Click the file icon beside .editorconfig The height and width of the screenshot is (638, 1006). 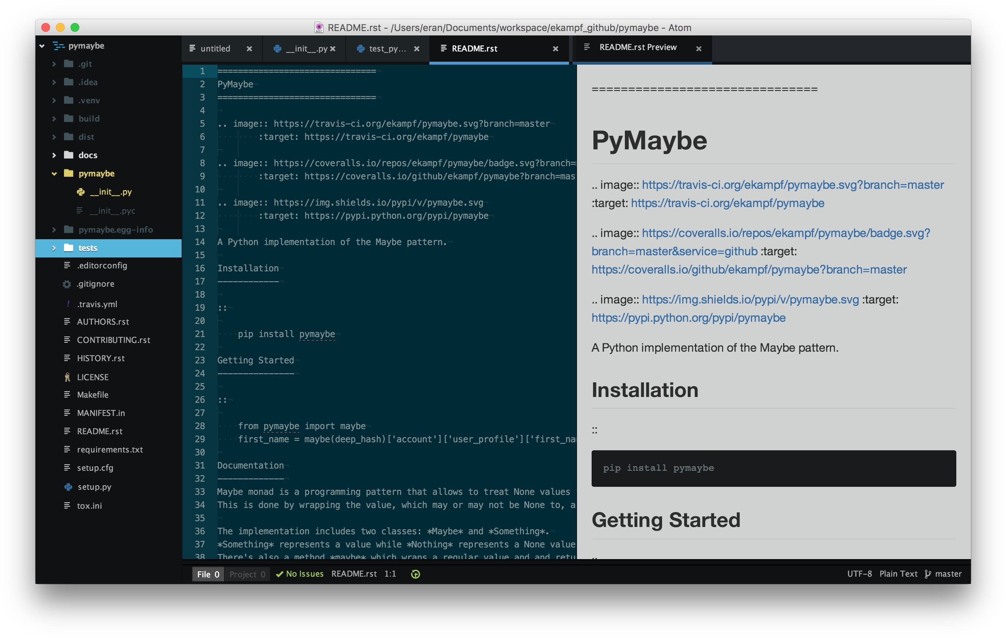[x=67, y=265]
